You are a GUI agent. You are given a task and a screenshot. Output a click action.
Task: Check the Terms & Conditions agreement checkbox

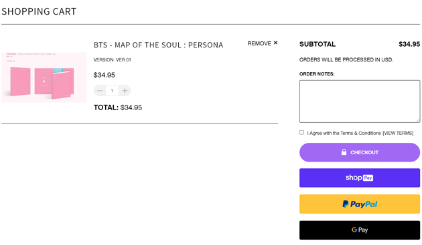tap(301, 133)
